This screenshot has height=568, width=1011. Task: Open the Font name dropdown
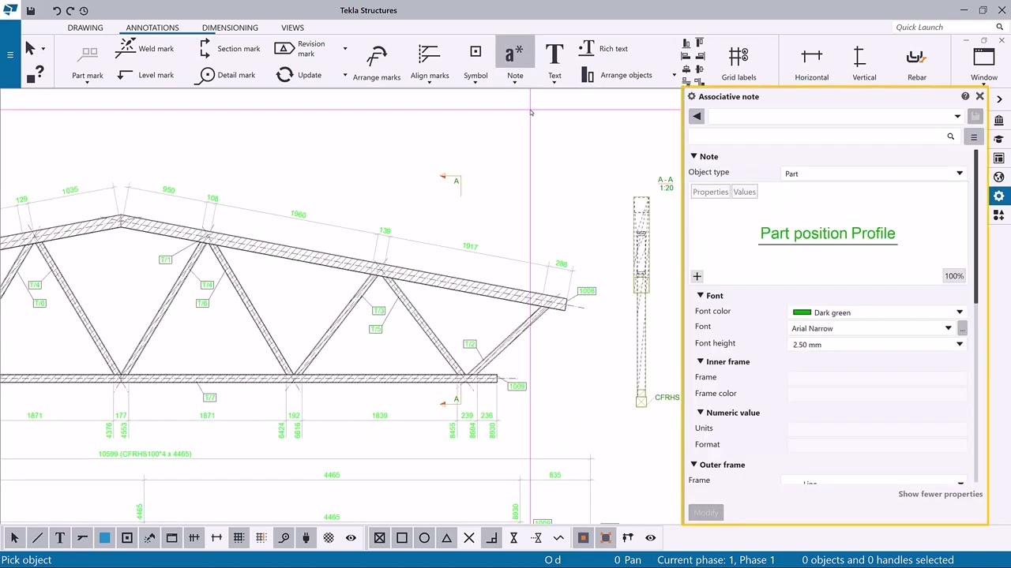point(872,328)
